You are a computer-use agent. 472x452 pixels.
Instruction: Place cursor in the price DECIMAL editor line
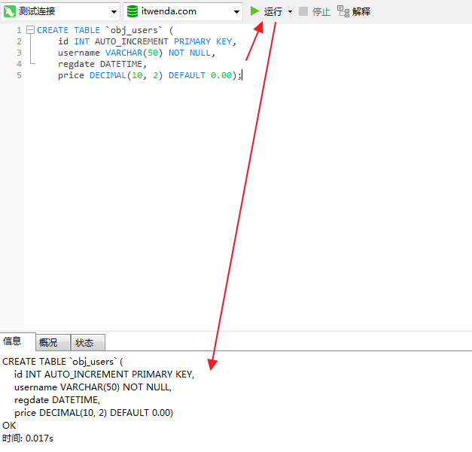(x=149, y=76)
